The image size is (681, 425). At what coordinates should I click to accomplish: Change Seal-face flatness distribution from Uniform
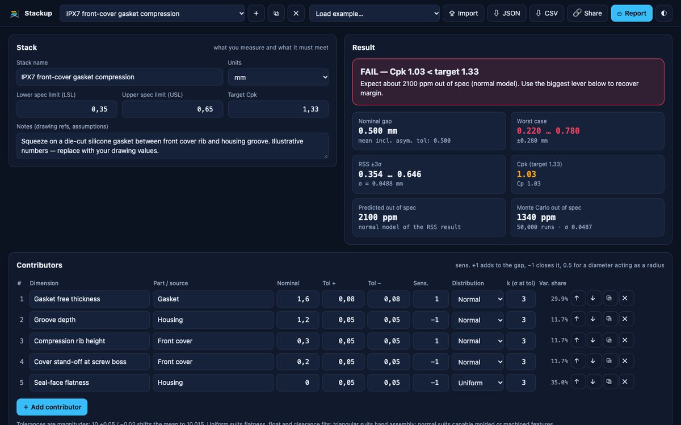click(477, 382)
